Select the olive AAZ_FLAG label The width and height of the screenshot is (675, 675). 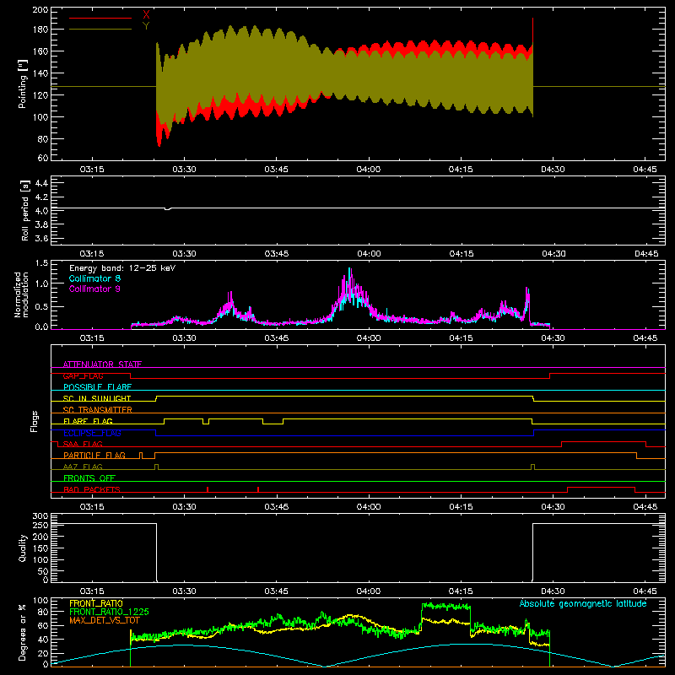pyautogui.click(x=83, y=467)
